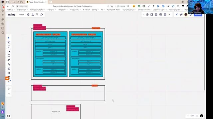Click the user avatar in Miro header
The height and width of the screenshot is (119, 213).
[x=186, y=15]
